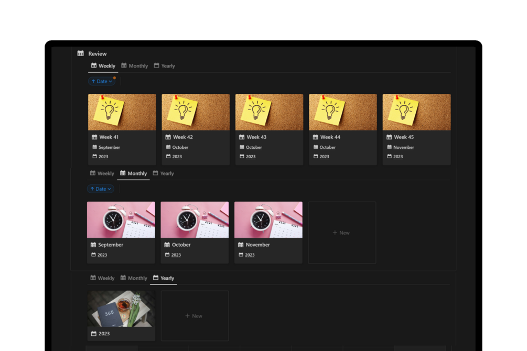
Task: Click the Weekly tab icon in middle view
Action: 93,173
